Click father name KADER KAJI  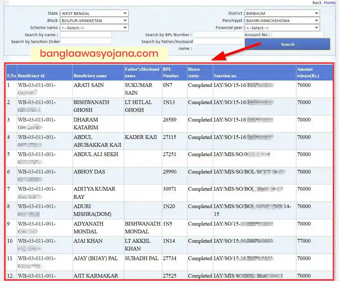pyautogui.click(x=141, y=137)
